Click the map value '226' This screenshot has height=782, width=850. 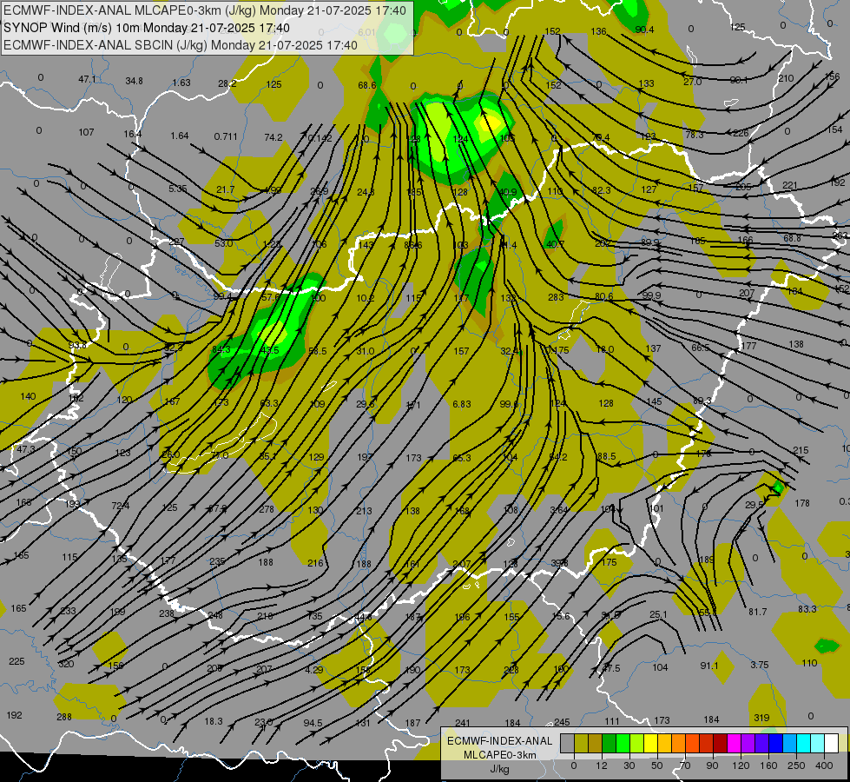pos(741,133)
